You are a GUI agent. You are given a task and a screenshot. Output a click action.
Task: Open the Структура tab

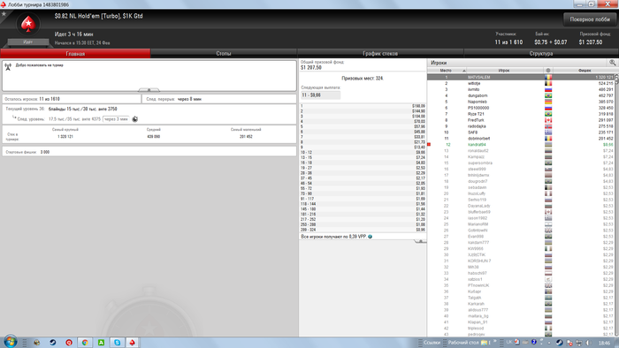click(541, 54)
